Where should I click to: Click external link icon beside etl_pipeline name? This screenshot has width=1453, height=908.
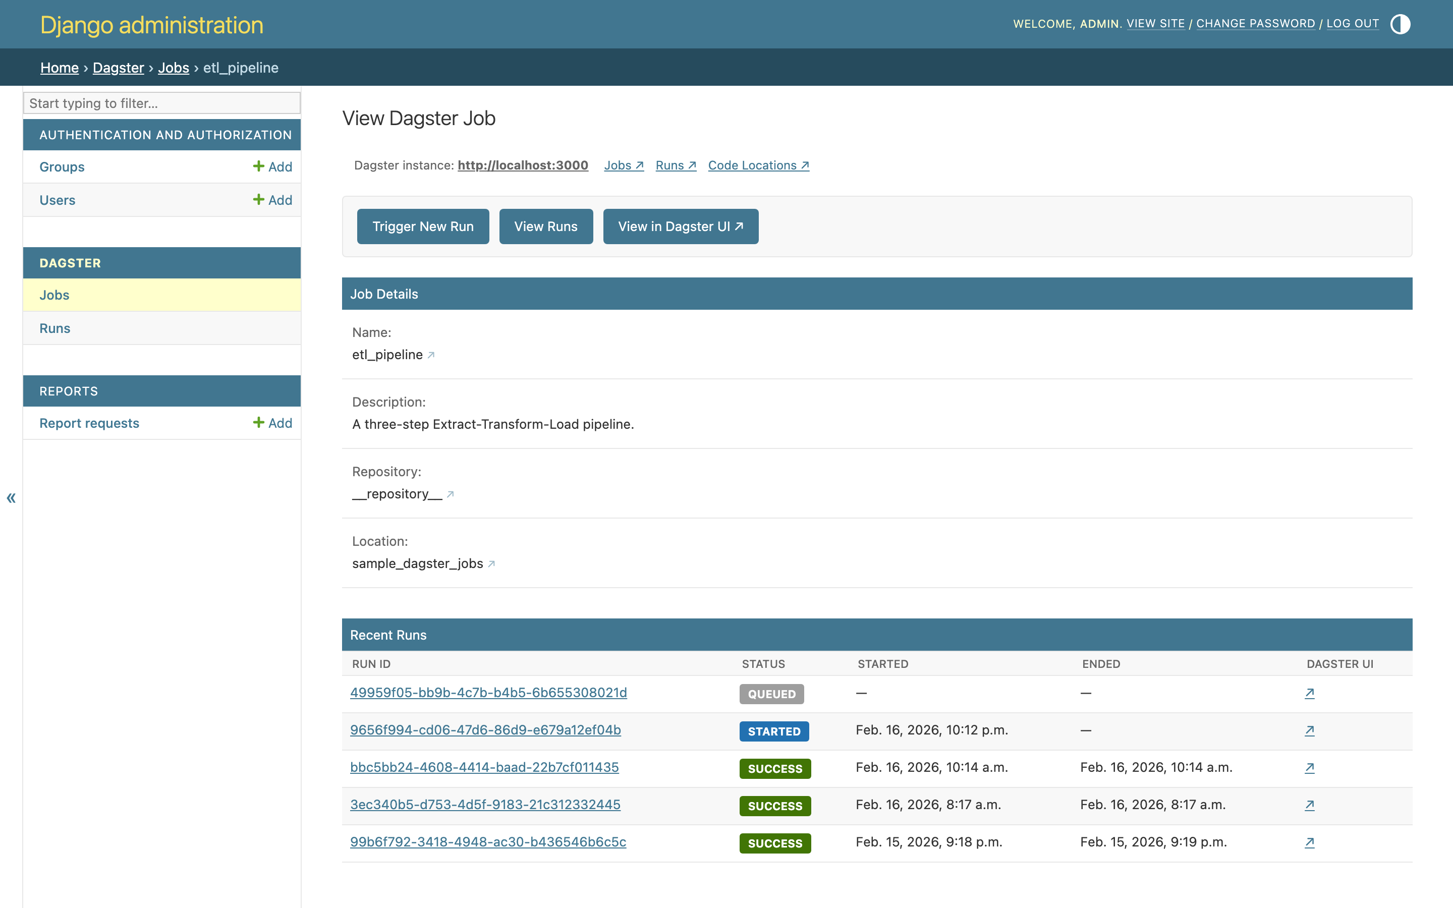pyautogui.click(x=431, y=355)
